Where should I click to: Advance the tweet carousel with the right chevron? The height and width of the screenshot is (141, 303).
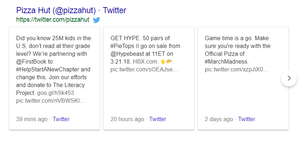(x=289, y=78)
